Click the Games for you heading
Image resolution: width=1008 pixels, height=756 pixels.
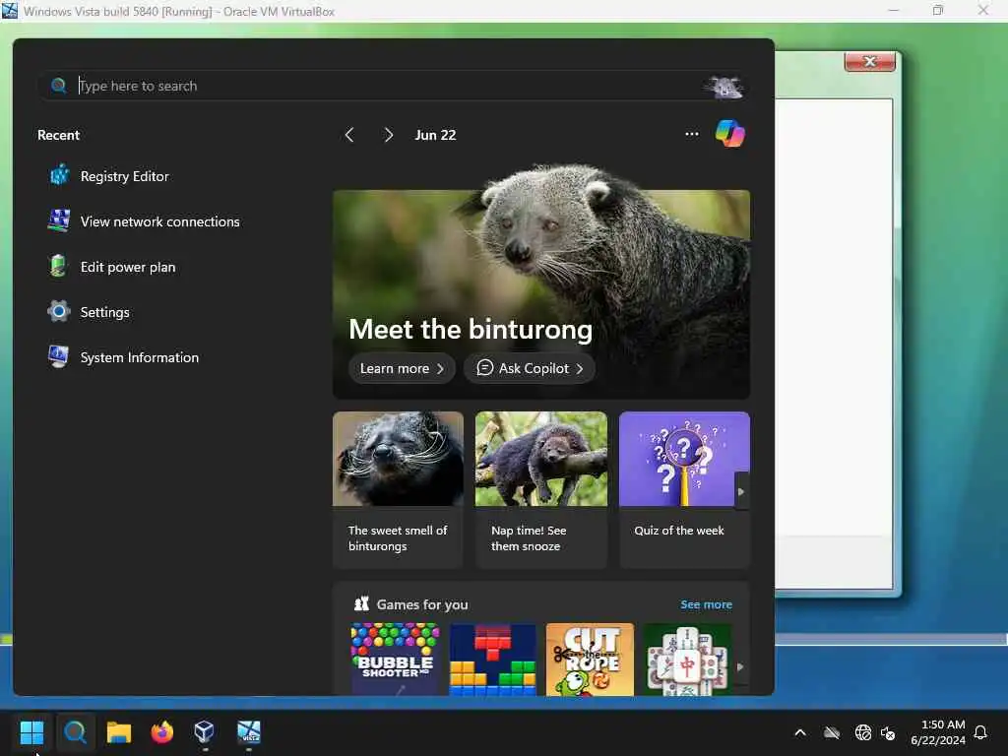point(421,605)
